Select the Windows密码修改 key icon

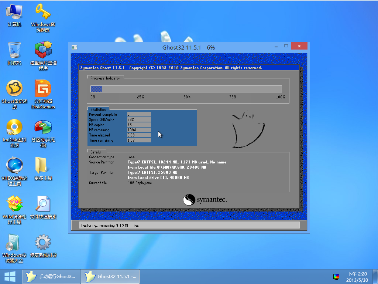[43, 13]
